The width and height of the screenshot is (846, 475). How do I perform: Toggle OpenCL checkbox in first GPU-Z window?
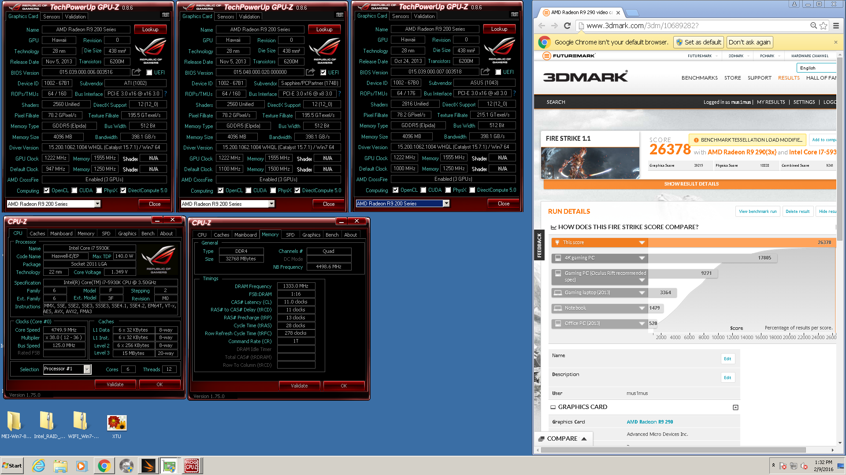pos(47,190)
